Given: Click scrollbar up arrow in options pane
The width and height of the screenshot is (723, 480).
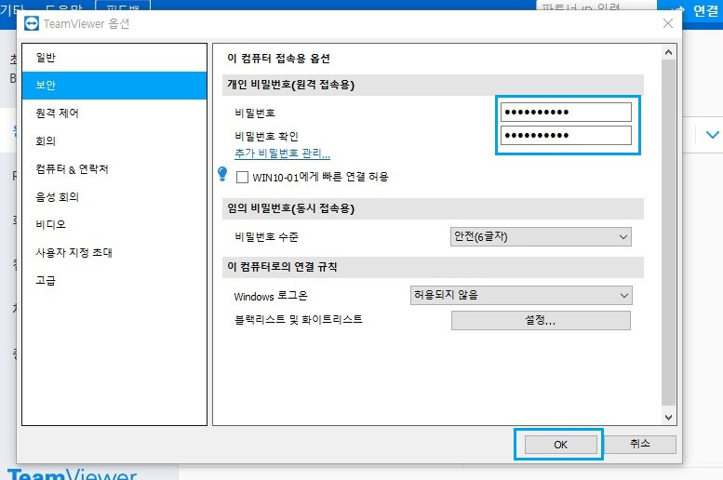Looking at the screenshot, I should point(669,53).
